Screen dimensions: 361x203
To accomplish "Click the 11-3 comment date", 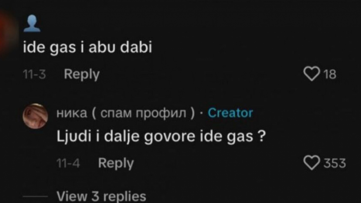I will pyautogui.click(x=34, y=75).
